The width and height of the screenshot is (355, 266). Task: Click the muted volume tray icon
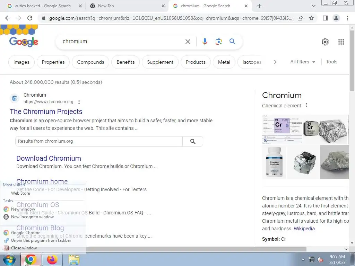320,260
